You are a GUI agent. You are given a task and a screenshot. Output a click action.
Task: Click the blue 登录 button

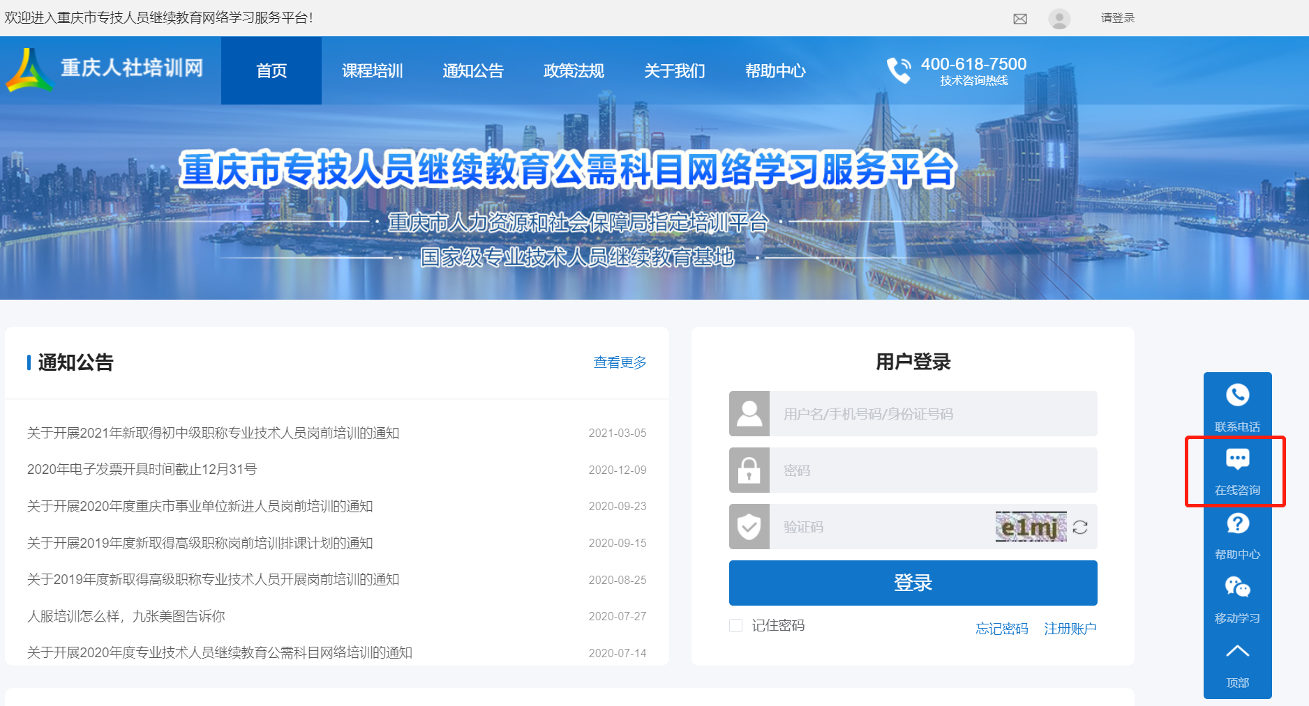click(x=913, y=583)
